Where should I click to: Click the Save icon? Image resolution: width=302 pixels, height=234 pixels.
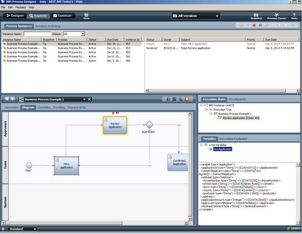pos(86,16)
